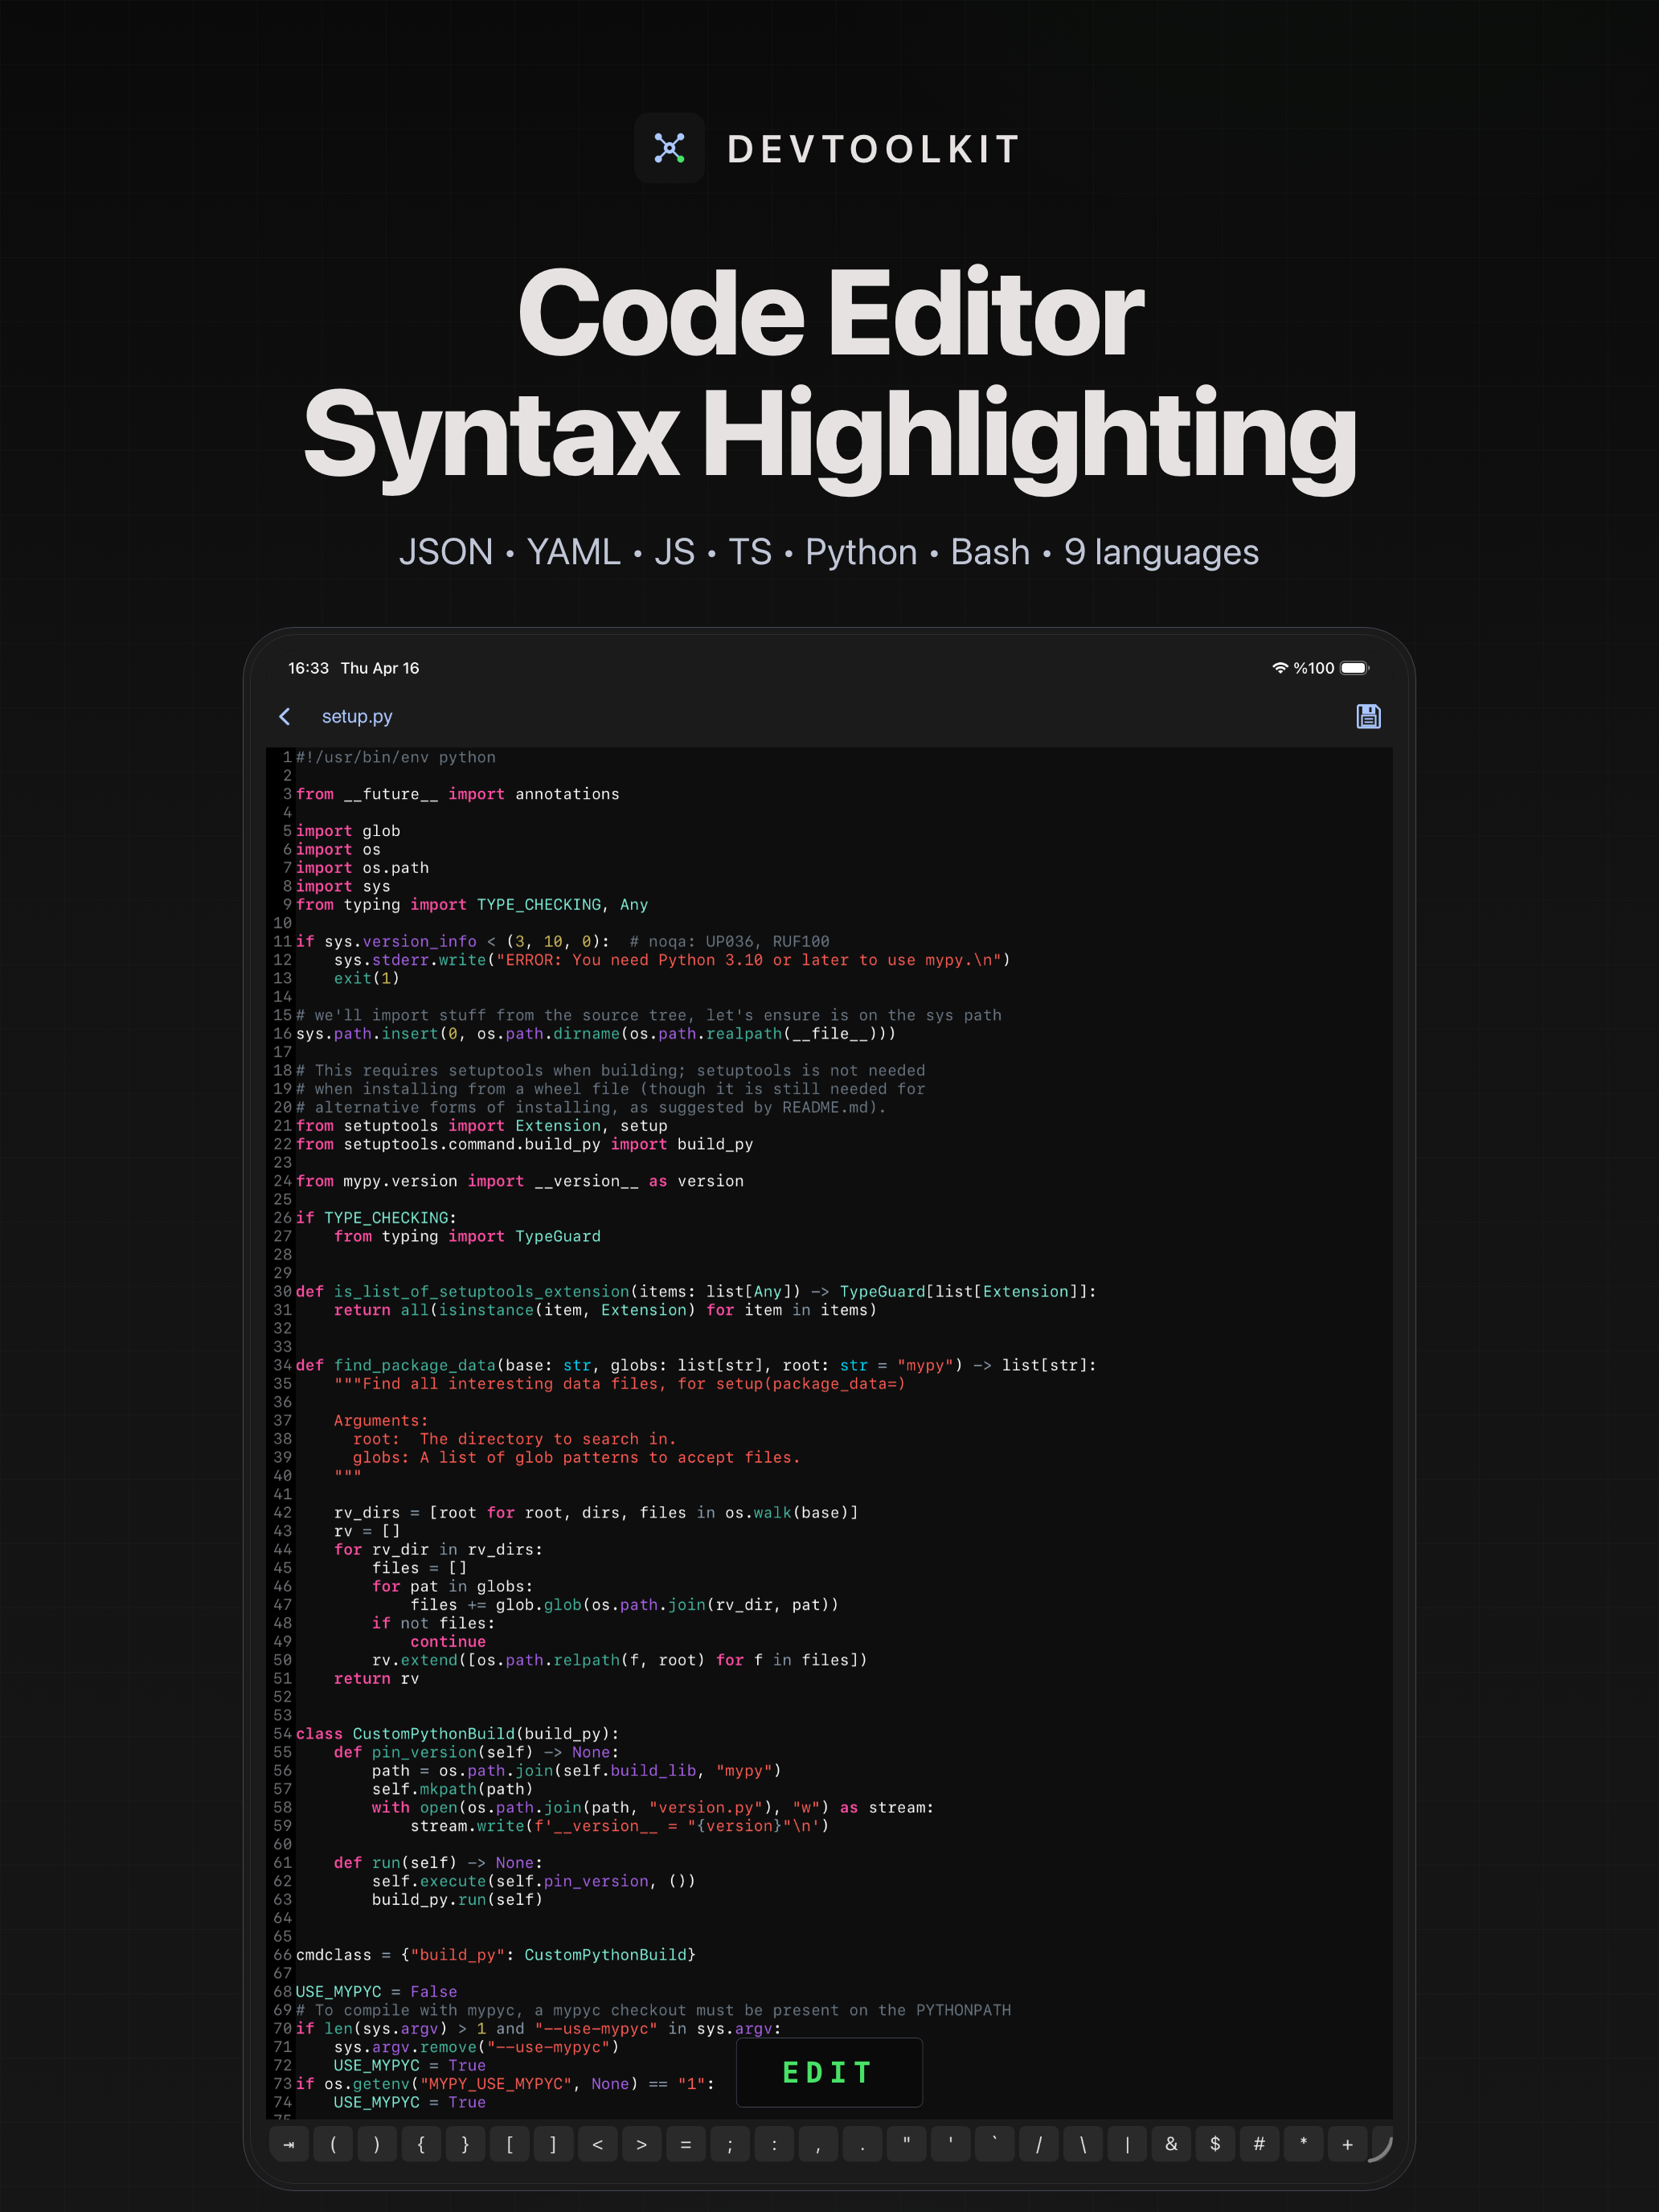This screenshot has height=2212, width=1659.
Task: Tap the closing curly brace key
Action: coord(465,2144)
